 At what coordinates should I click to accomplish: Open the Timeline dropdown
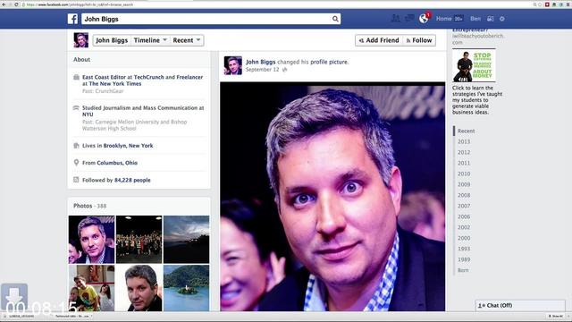150,40
